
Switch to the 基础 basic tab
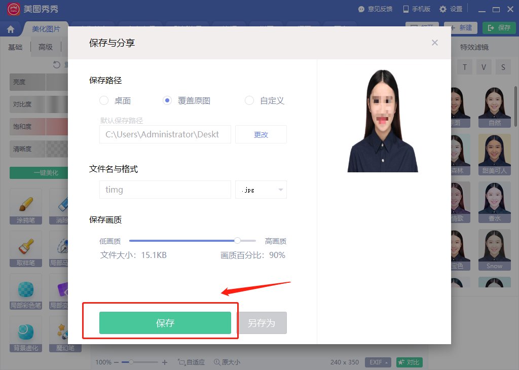point(15,47)
